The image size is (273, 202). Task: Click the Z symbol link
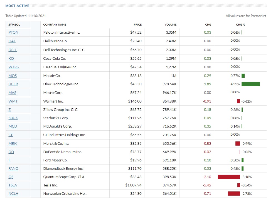coord(9,110)
